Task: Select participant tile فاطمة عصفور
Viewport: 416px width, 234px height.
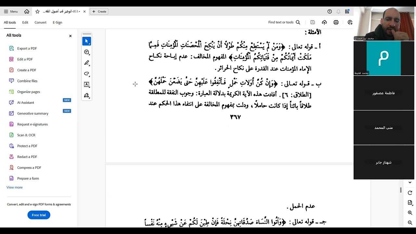Action: coord(384,93)
